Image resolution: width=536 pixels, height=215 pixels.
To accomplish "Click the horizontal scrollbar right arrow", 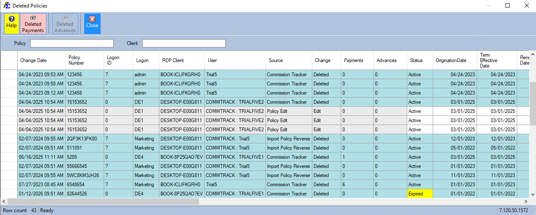I will [x=526, y=201].
